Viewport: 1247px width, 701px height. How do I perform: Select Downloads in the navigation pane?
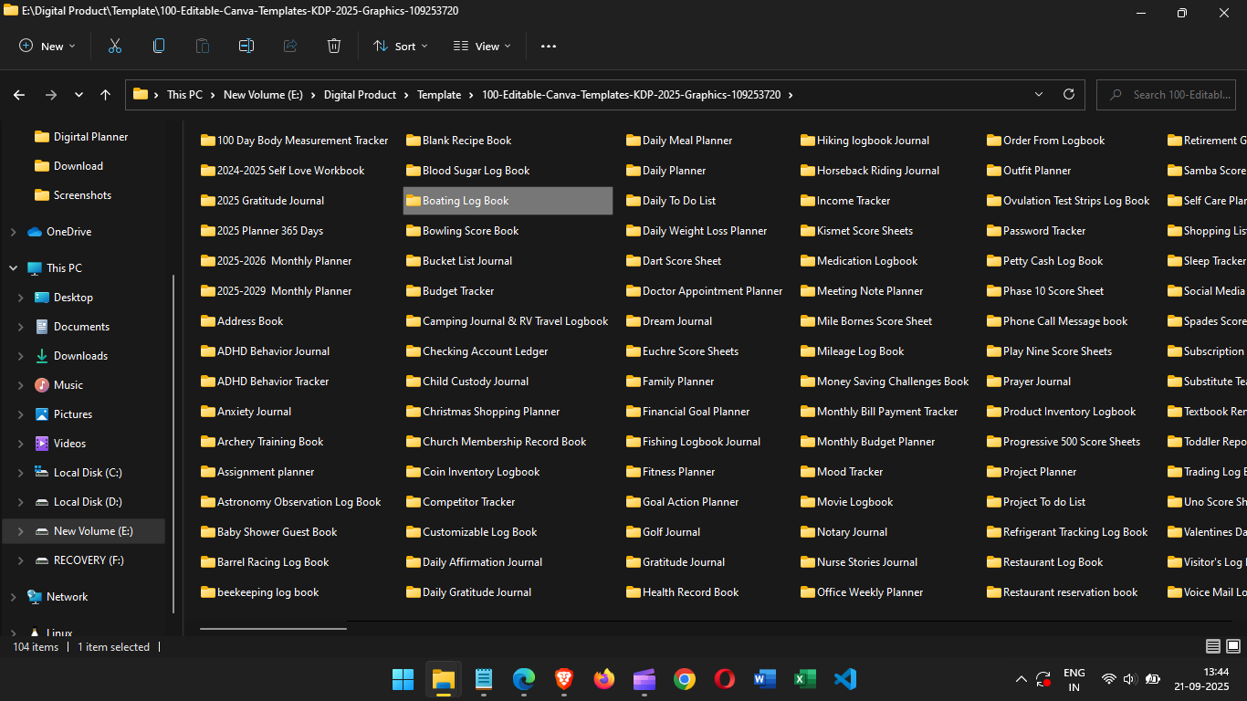tap(80, 356)
